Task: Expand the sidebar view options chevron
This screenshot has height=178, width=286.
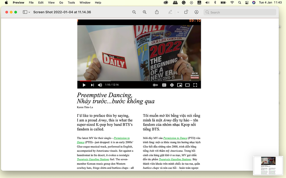Action: click(x=29, y=12)
